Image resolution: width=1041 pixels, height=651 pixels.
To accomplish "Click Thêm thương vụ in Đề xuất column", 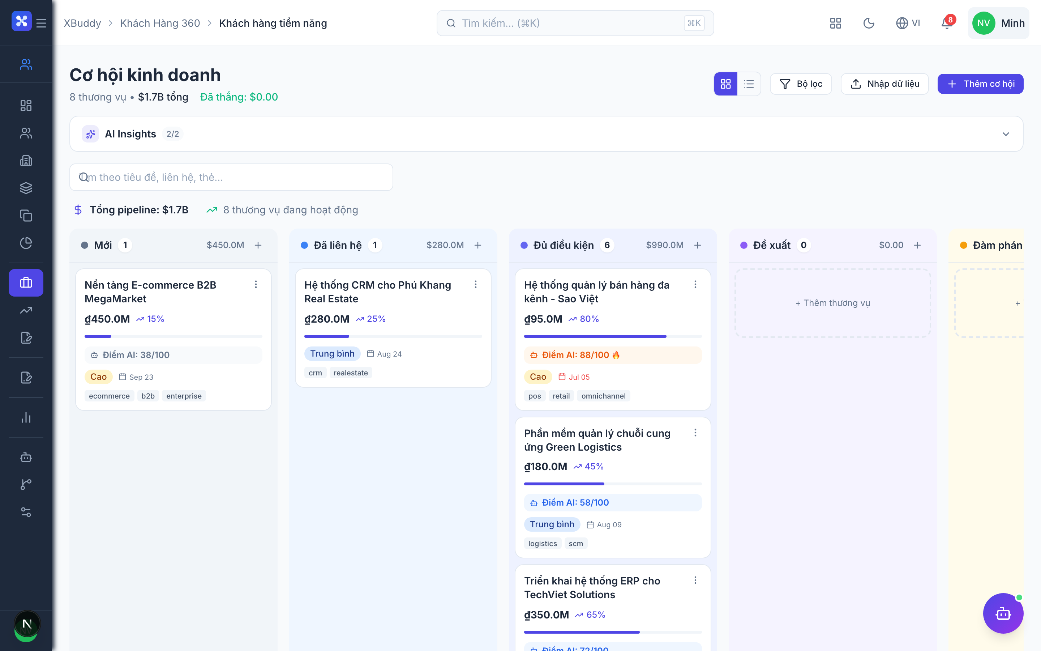I will click(833, 303).
